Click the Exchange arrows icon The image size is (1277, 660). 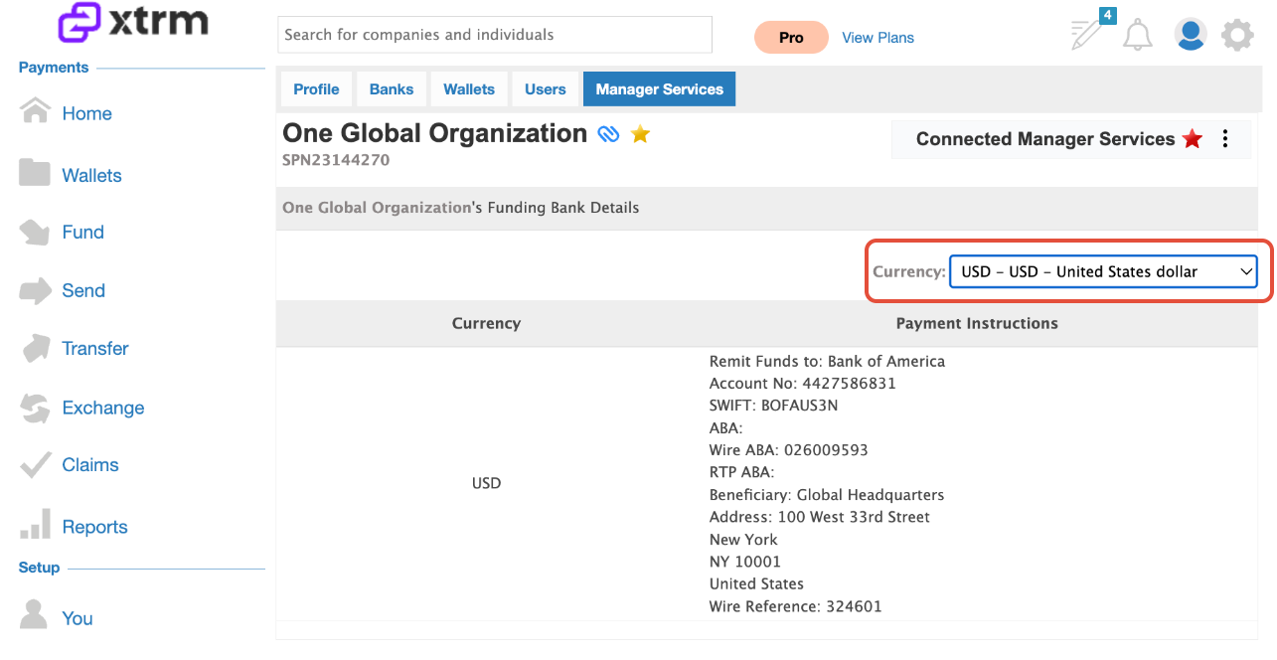(x=35, y=408)
